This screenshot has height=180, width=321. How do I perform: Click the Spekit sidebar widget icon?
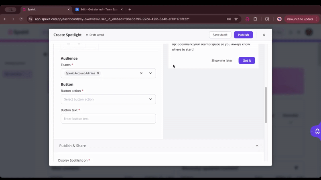[317, 131]
